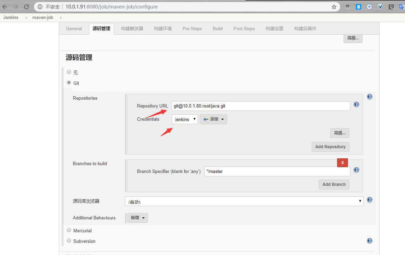Image resolution: width=405 pixels, height=255 pixels.
Task: Select the Git radio button
Action: pos(69,83)
